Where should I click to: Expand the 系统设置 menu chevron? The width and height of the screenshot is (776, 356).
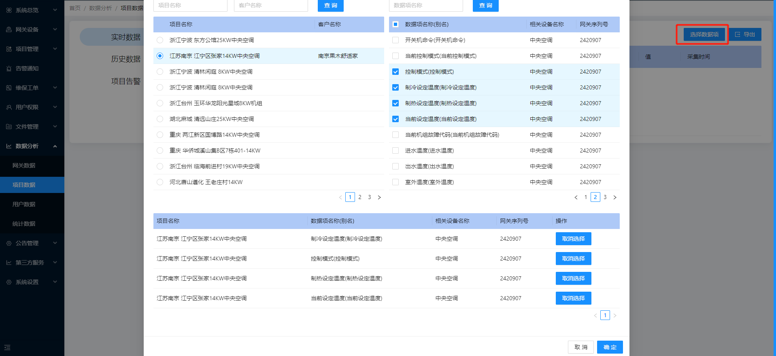tap(55, 282)
